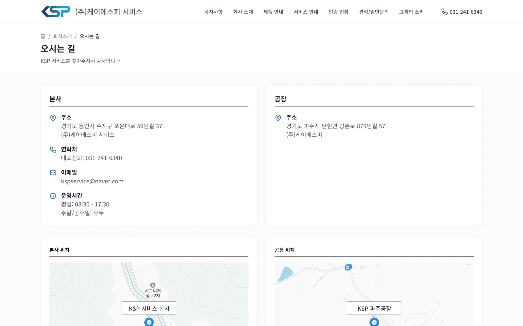Click the 오시는 길 page title
Image resolution: width=523 pixels, height=326 pixels.
tap(58, 49)
